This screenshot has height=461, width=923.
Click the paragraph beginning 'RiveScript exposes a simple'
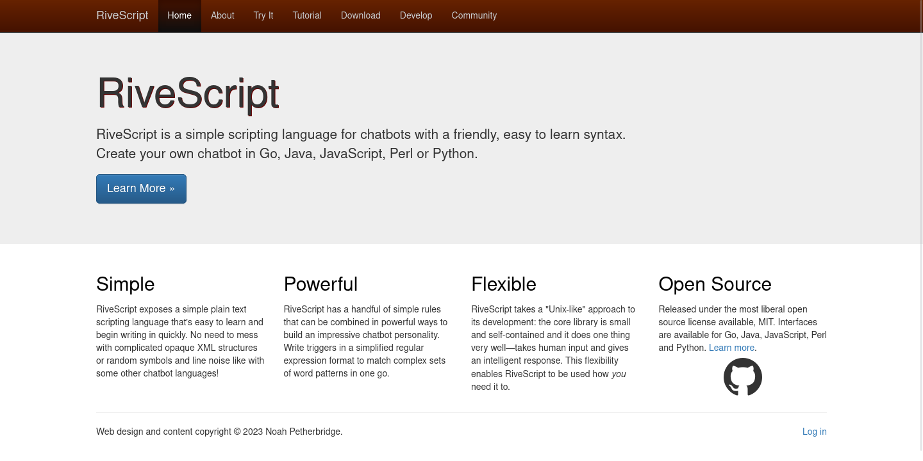tap(180, 341)
